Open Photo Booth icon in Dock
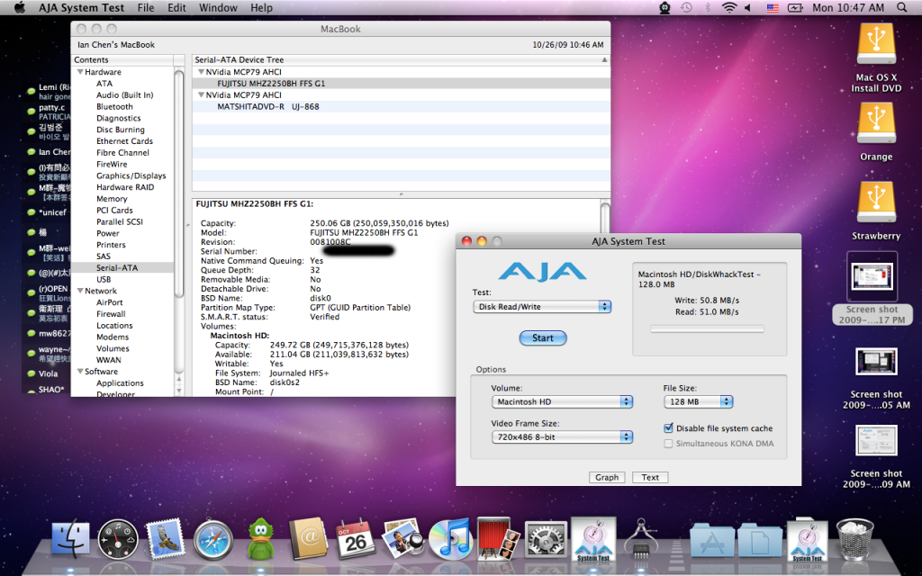The image size is (922, 576). (498, 538)
